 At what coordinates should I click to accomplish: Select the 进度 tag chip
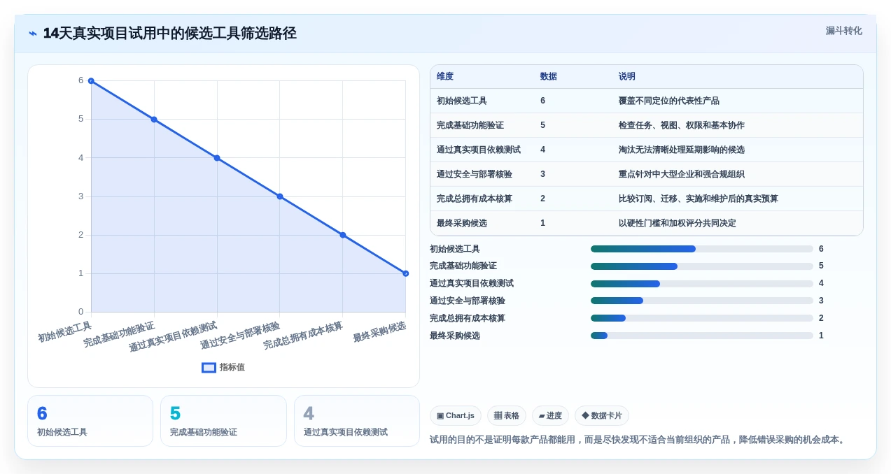(x=550, y=415)
